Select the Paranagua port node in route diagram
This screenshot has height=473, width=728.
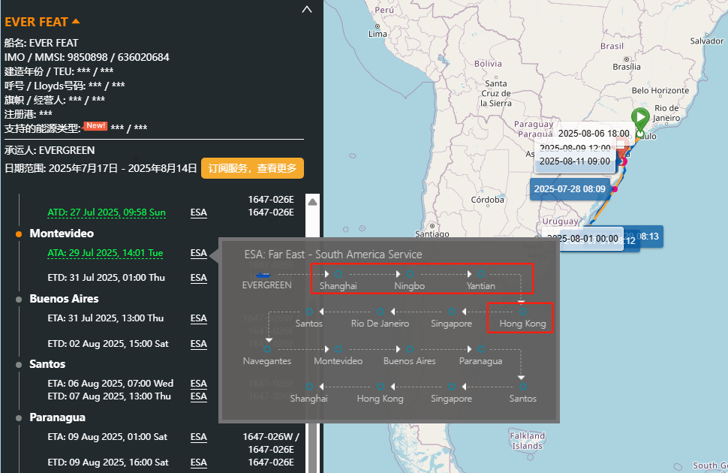(480, 349)
